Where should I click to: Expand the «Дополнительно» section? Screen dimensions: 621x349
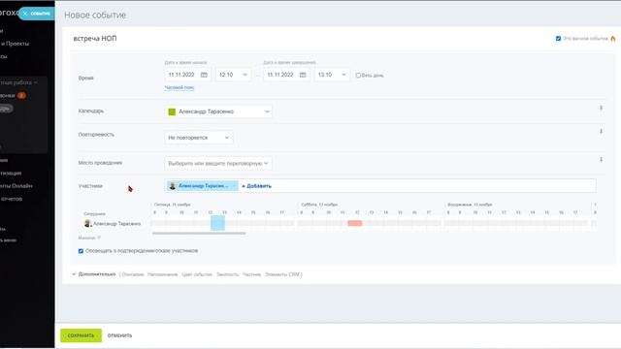[x=94, y=274]
